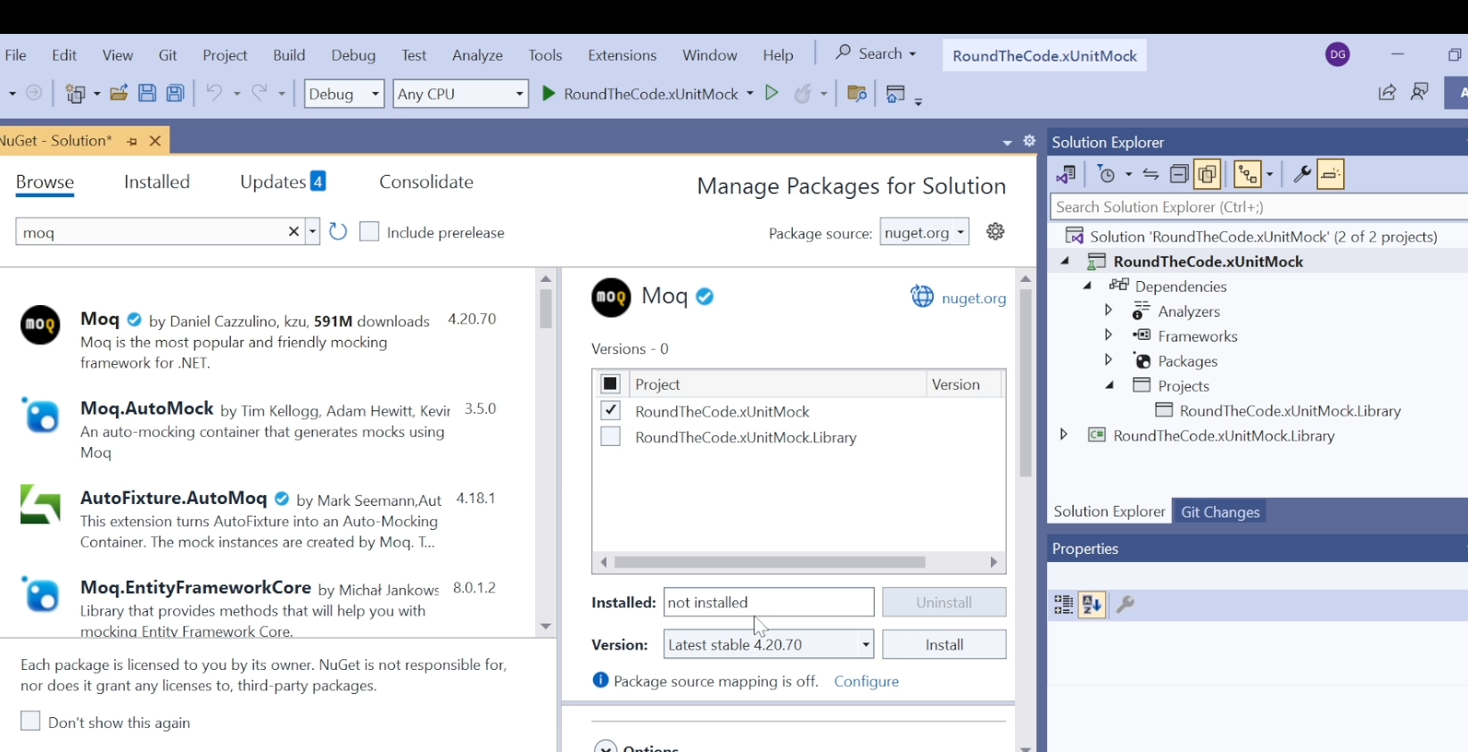Click the Save All icon
1468x752 pixels.
tap(176, 93)
